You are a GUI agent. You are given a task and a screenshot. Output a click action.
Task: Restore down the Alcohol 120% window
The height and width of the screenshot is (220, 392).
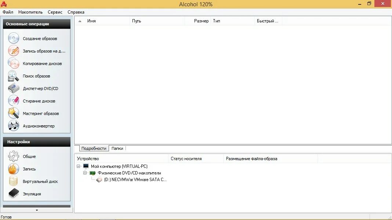coord(369,4)
